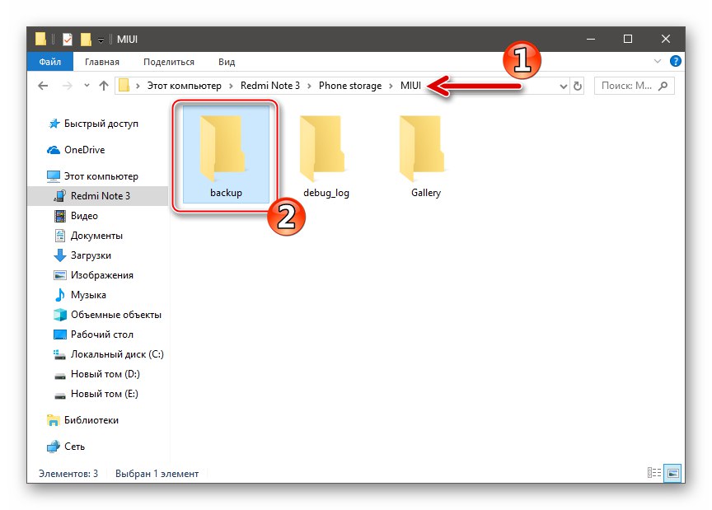The image size is (712, 510).
Task: Open the debug_log folder
Action: [326, 155]
